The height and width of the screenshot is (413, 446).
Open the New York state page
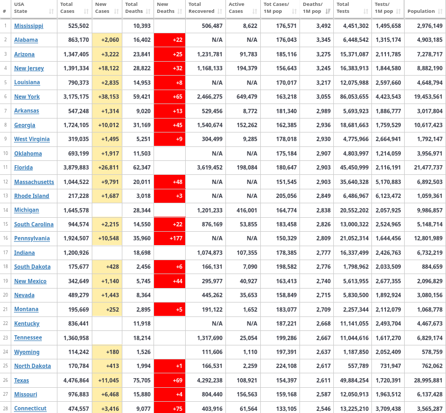coord(27,97)
